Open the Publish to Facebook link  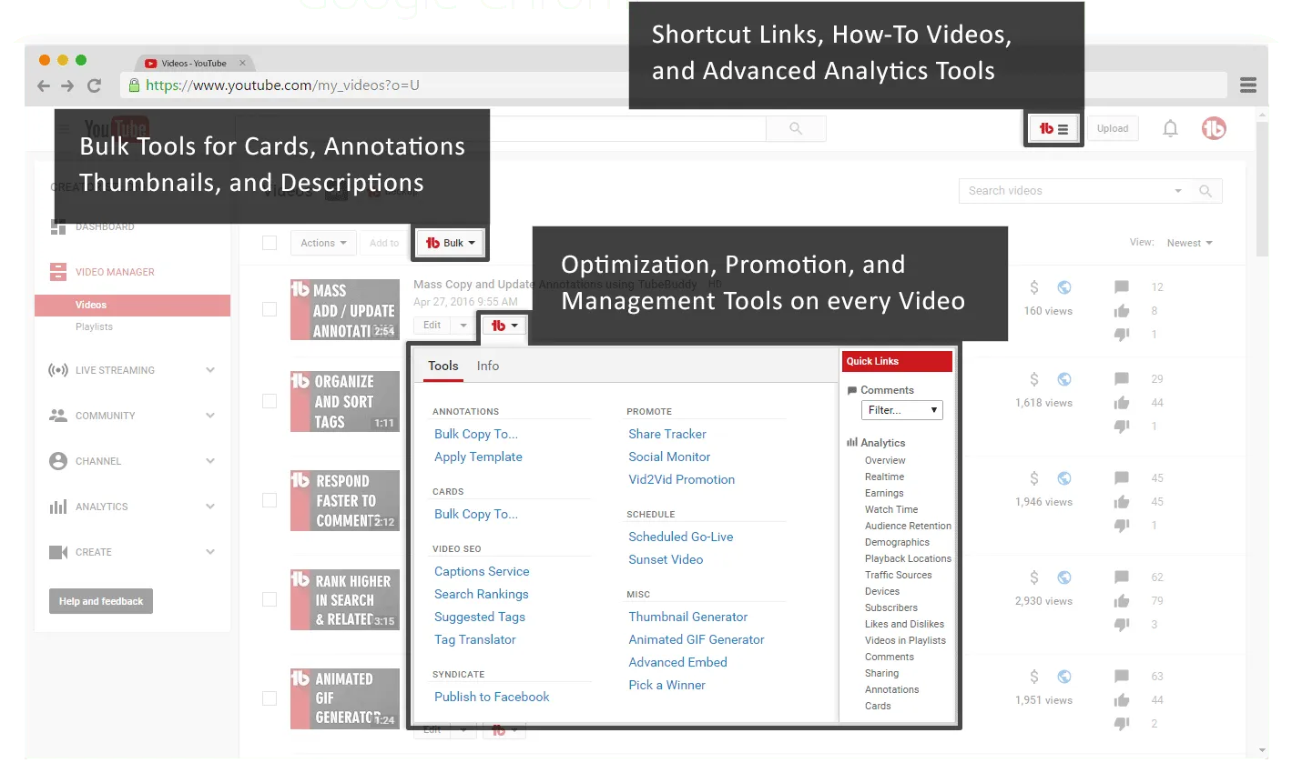(492, 697)
